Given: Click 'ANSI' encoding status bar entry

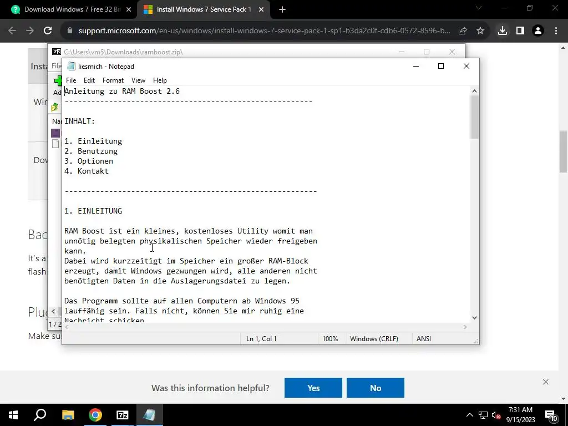Looking at the screenshot, I should [x=423, y=339].
